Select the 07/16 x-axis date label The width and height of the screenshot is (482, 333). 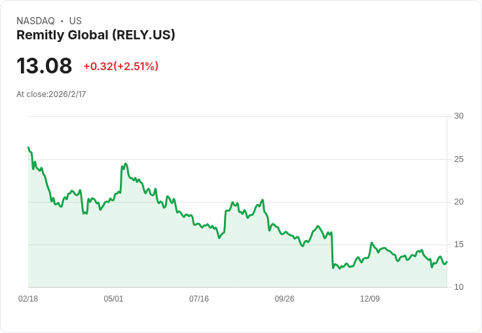199,298
